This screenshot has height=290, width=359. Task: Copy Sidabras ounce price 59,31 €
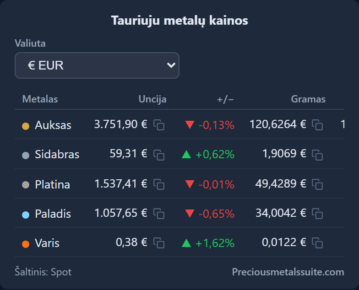[159, 155]
